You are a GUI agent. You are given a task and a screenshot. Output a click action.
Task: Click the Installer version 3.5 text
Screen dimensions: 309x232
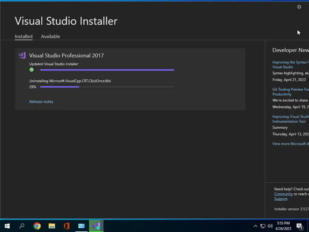(x=291, y=209)
